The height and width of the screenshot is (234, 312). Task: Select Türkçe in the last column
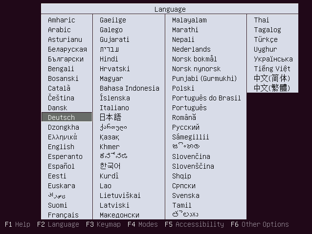click(x=266, y=39)
